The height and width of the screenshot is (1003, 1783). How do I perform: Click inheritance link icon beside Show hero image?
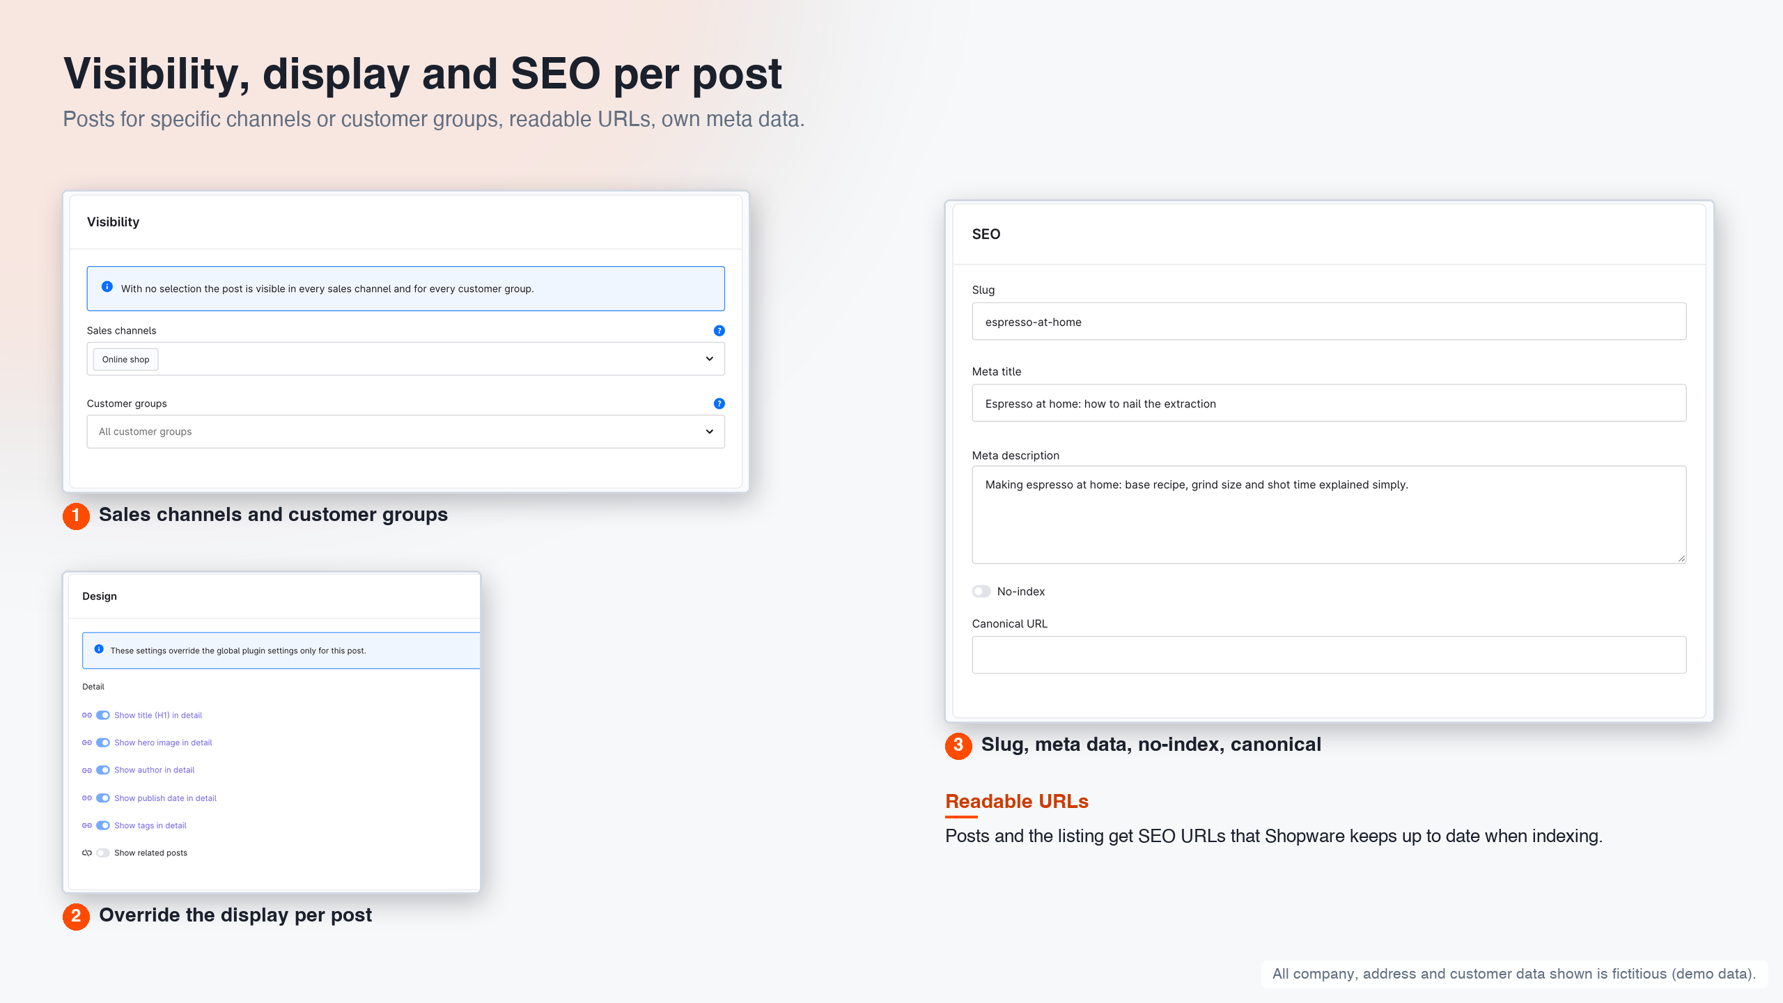pos(87,742)
